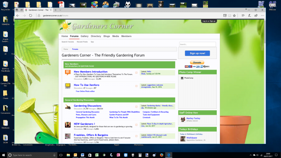281x158 pixels.
Task: Click Marley Farley's avatar thumbnail
Action: [x=183, y=119]
